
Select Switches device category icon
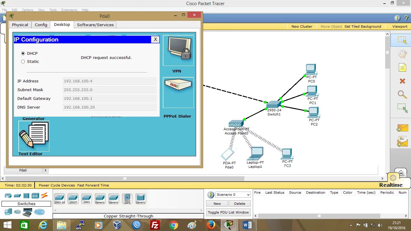click(x=17, y=196)
